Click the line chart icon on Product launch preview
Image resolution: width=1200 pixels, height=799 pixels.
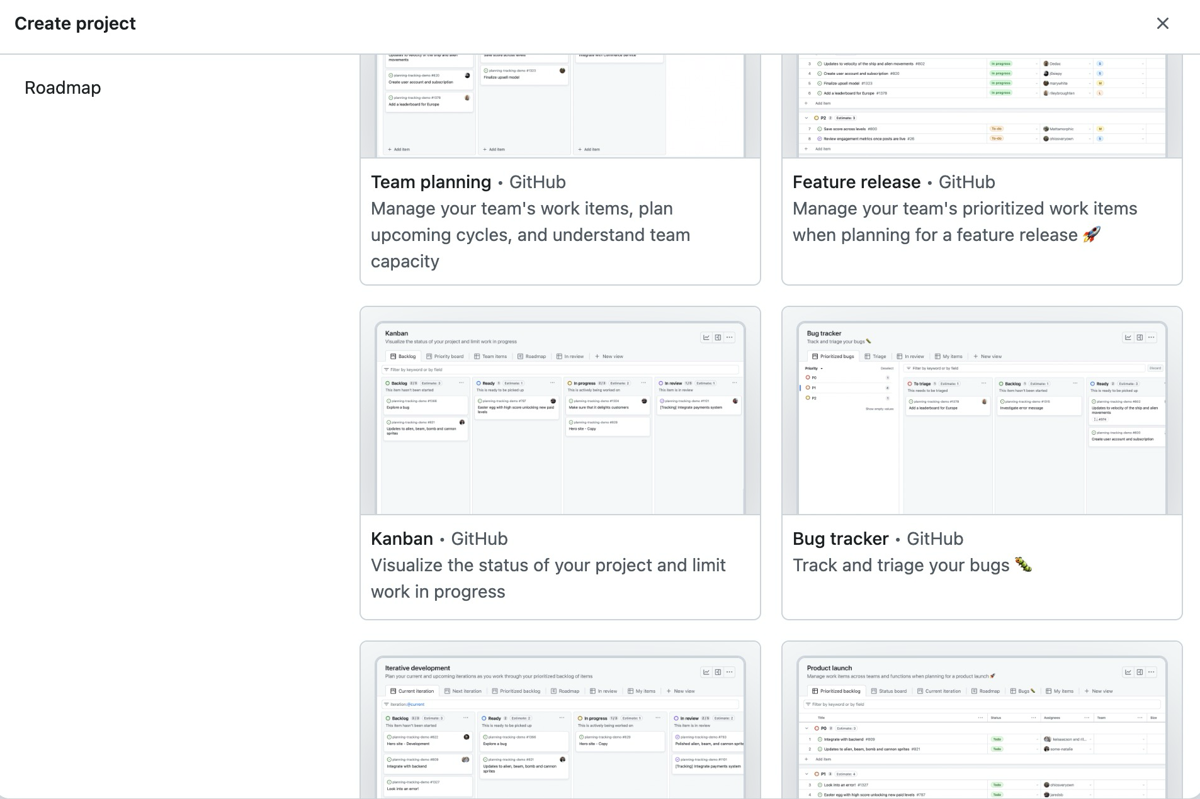tap(1127, 672)
